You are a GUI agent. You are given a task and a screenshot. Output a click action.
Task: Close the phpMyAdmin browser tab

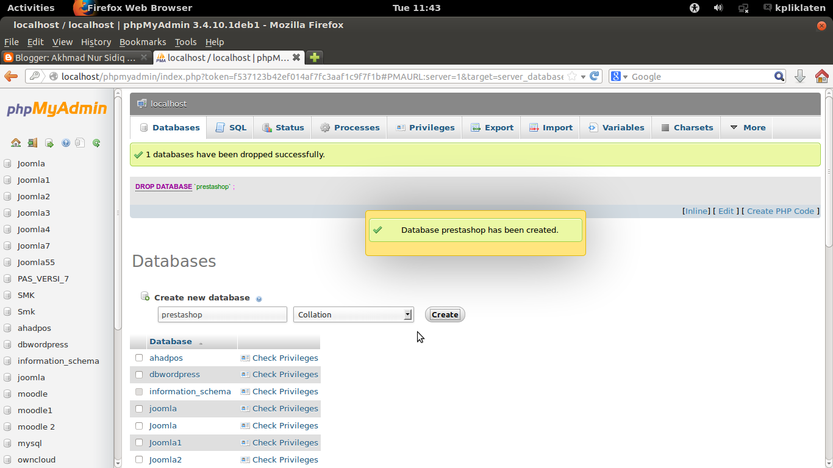click(296, 57)
